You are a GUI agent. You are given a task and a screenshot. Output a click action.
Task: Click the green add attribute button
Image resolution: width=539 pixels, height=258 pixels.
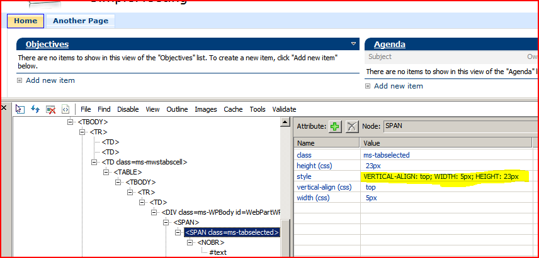[x=335, y=126]
